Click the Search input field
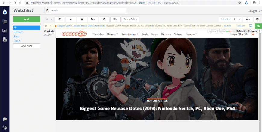Screen dimensions: 262x132 (x=87, y=10)
